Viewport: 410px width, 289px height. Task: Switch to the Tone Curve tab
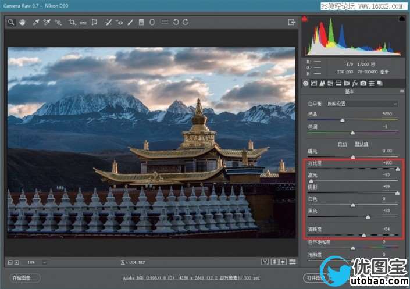313,83
